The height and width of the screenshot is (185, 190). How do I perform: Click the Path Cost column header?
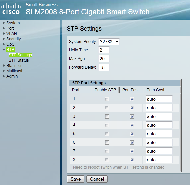162,90
